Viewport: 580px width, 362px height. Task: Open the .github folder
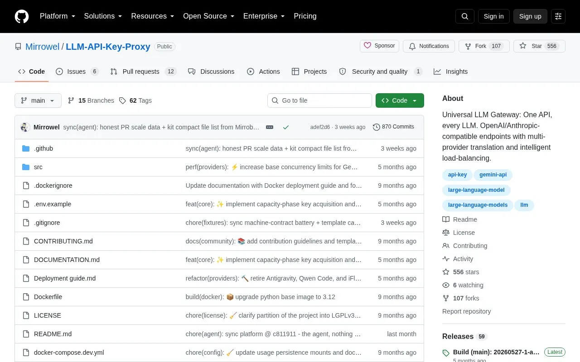[x=43, y=148]
